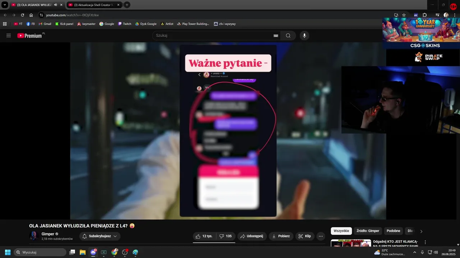460x258 pixels.
Task: Open the tab search dropdown arrow
Action: (x=5, y=5)
